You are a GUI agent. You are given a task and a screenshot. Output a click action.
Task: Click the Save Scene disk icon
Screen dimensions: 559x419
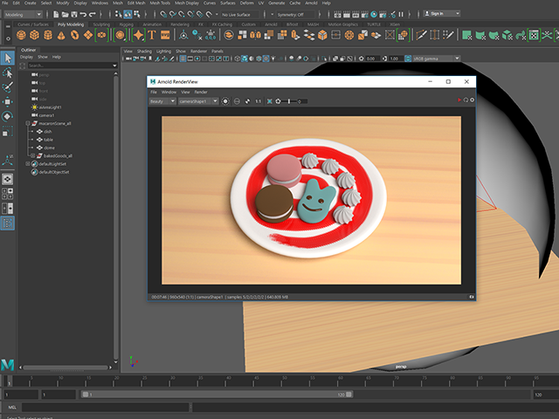click(74, 14)
